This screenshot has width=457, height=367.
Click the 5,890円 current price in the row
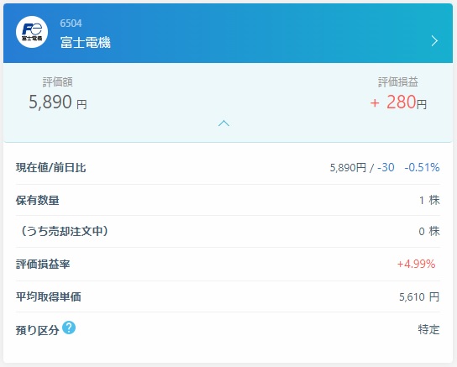pos(348,167)
